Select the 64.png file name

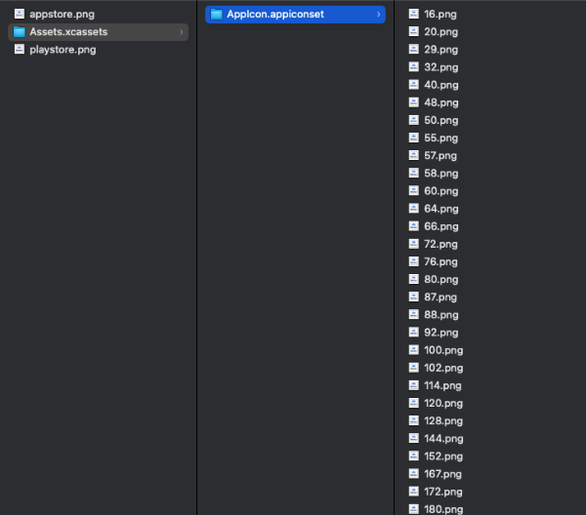(x=441, y=209)
